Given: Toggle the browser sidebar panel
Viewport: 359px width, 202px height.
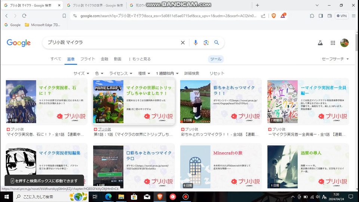Looking at the screenshot, I should click(x=321, y=16).
